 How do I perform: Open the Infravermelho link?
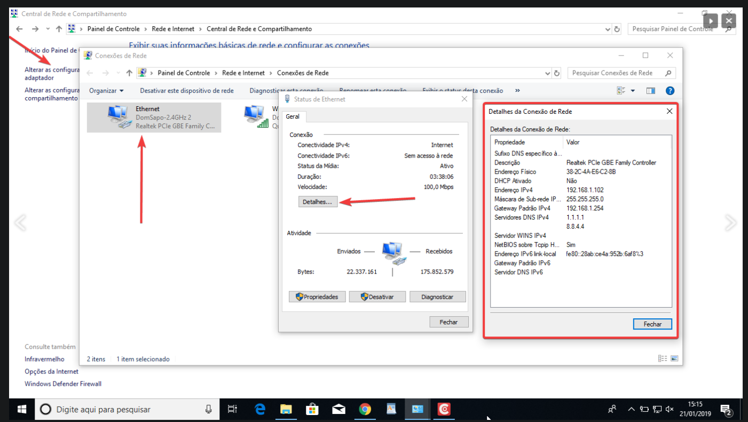coord(44,359)
